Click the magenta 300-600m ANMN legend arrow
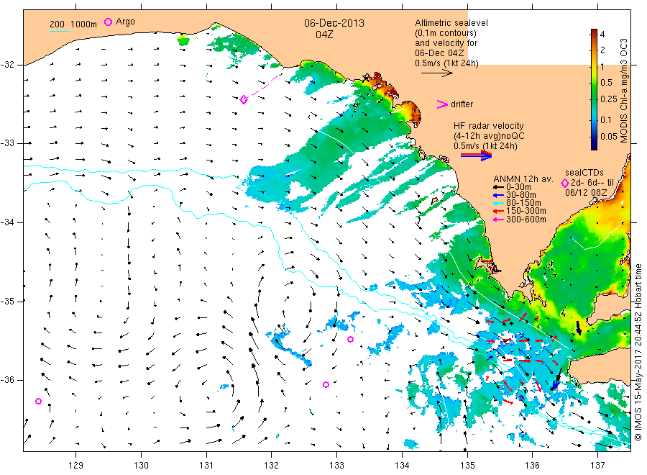The image size is (647, 475). click(x=498, y=220)
